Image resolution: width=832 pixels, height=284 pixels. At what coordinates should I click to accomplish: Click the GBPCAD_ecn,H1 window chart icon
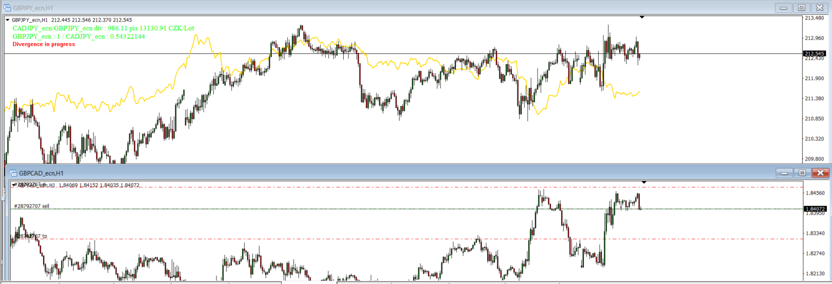[14, 173]
